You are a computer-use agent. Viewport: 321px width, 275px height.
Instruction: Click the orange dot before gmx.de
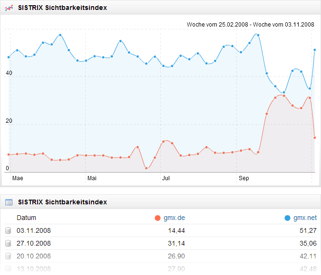(x=158, y=218)
